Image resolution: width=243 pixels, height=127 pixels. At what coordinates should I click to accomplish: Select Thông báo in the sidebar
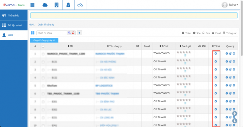pyautogui.click(x=13, y=15)
